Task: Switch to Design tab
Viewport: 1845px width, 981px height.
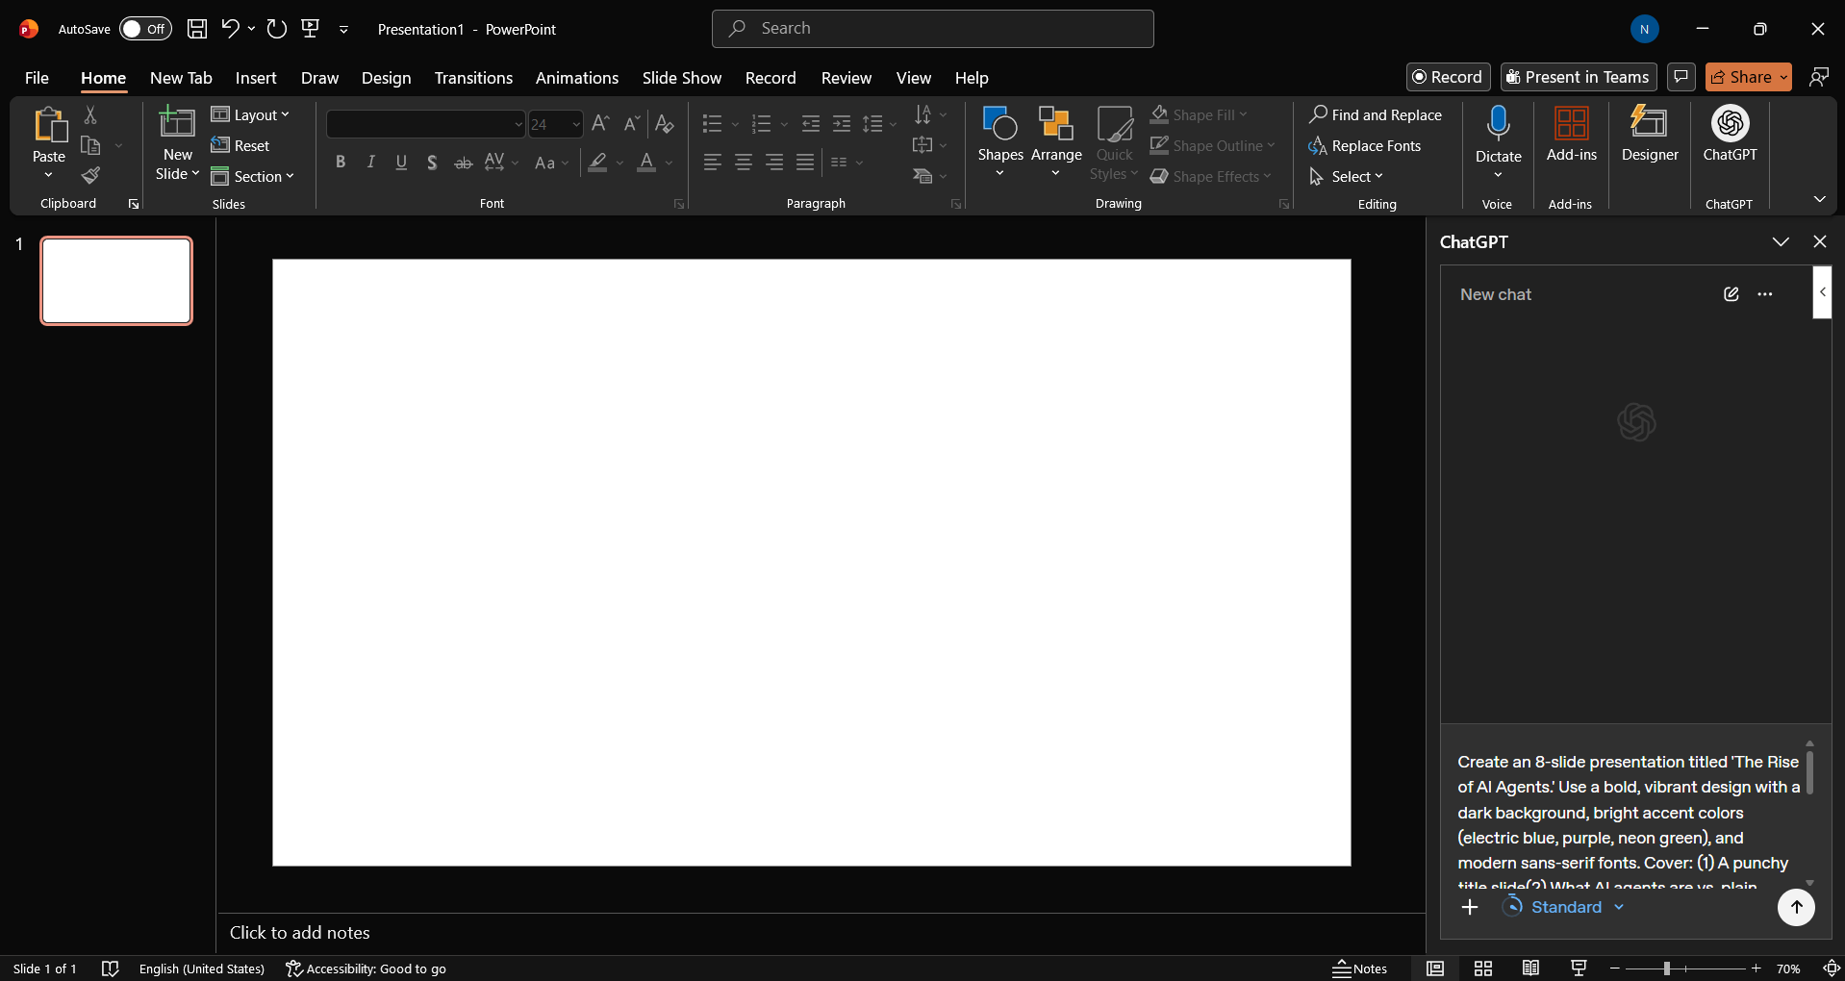Action: pyautogui.click(x=386, y=78)
